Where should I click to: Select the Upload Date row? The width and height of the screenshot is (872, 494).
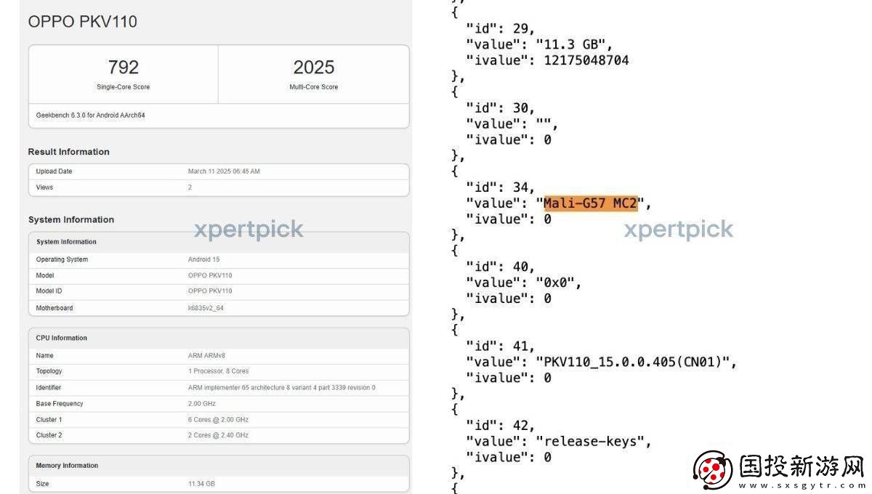[218, 171]
